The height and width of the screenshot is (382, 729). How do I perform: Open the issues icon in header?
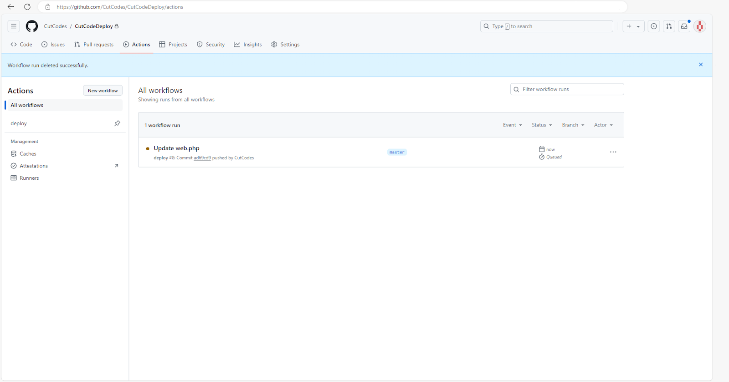tap(654, 26)
